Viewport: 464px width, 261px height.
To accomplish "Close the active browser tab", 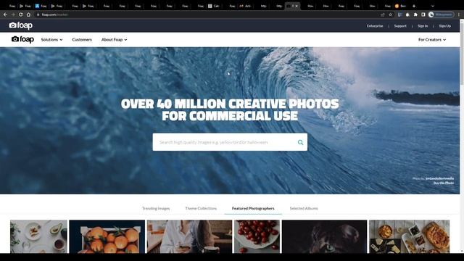I will (x=297, y=6).
